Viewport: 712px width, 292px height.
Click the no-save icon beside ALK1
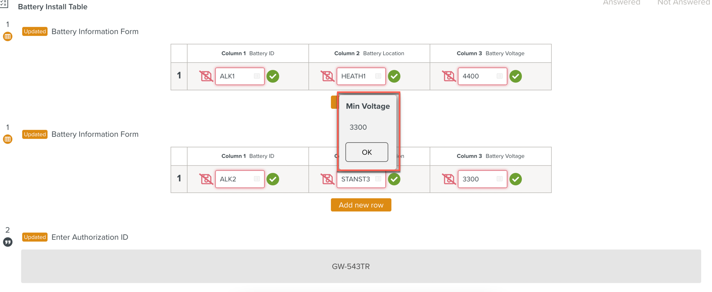tap(206, 76)
